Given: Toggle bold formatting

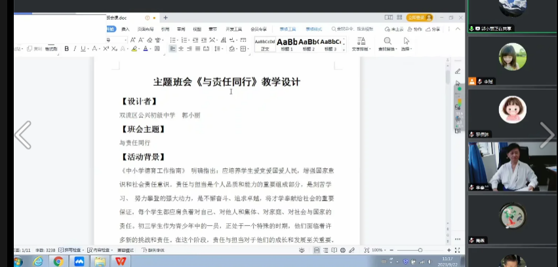Looking at the screenshot, I should click(x=66, y=49).
